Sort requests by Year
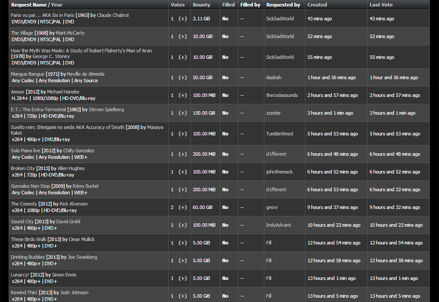Image resolution: width=439 pixels, height=302 pixels. click(57, 5)
